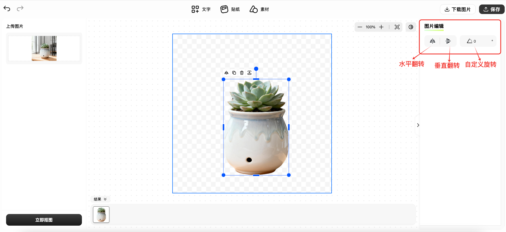Toggle the contrast compare view icon

coord(411,27)
